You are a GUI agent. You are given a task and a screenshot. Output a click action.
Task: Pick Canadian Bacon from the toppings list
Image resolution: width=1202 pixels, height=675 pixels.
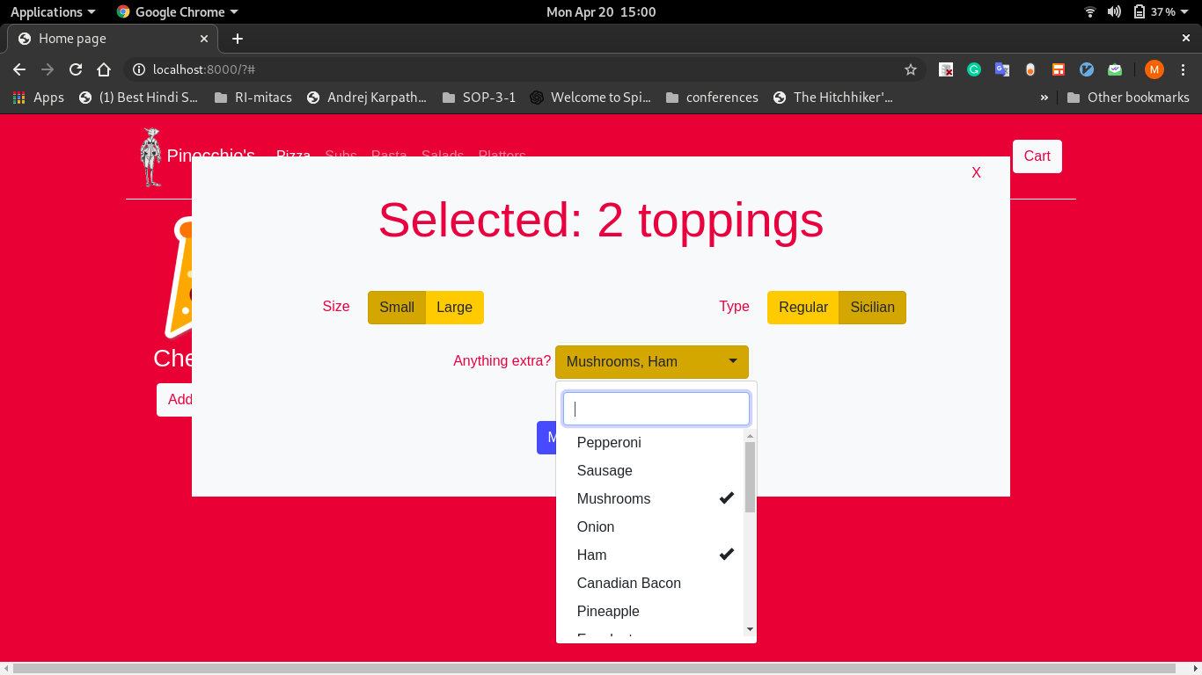(x=628, y=583)
